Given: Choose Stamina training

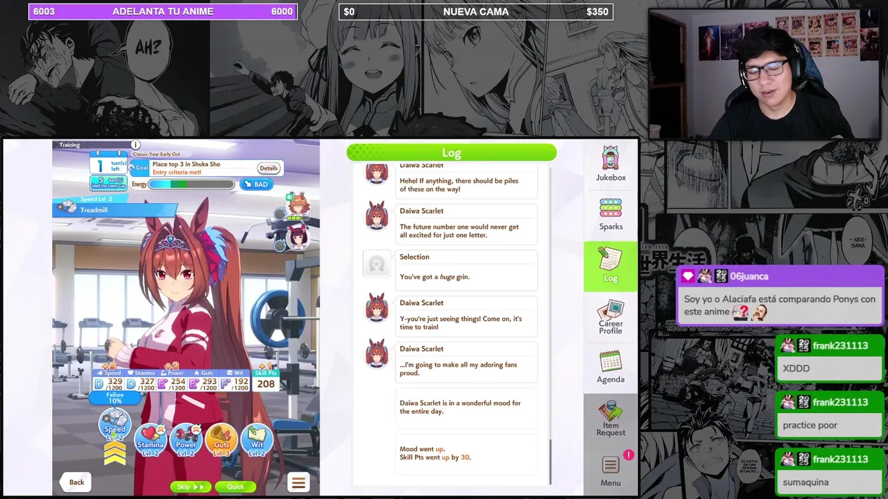Looking at the screenshot, I should 151,440.
